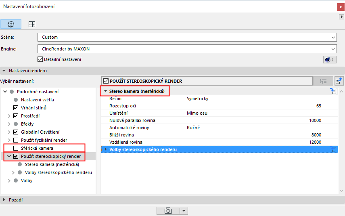The width and height of the screenshot is (345, 216).
Task: Change Režim value Symetricky
Action: tap(197, 99)
